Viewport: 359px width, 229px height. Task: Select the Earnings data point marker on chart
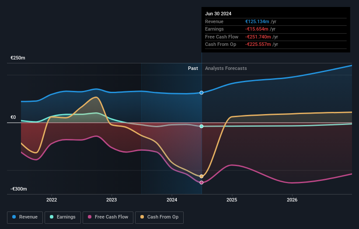pos(202,126)
